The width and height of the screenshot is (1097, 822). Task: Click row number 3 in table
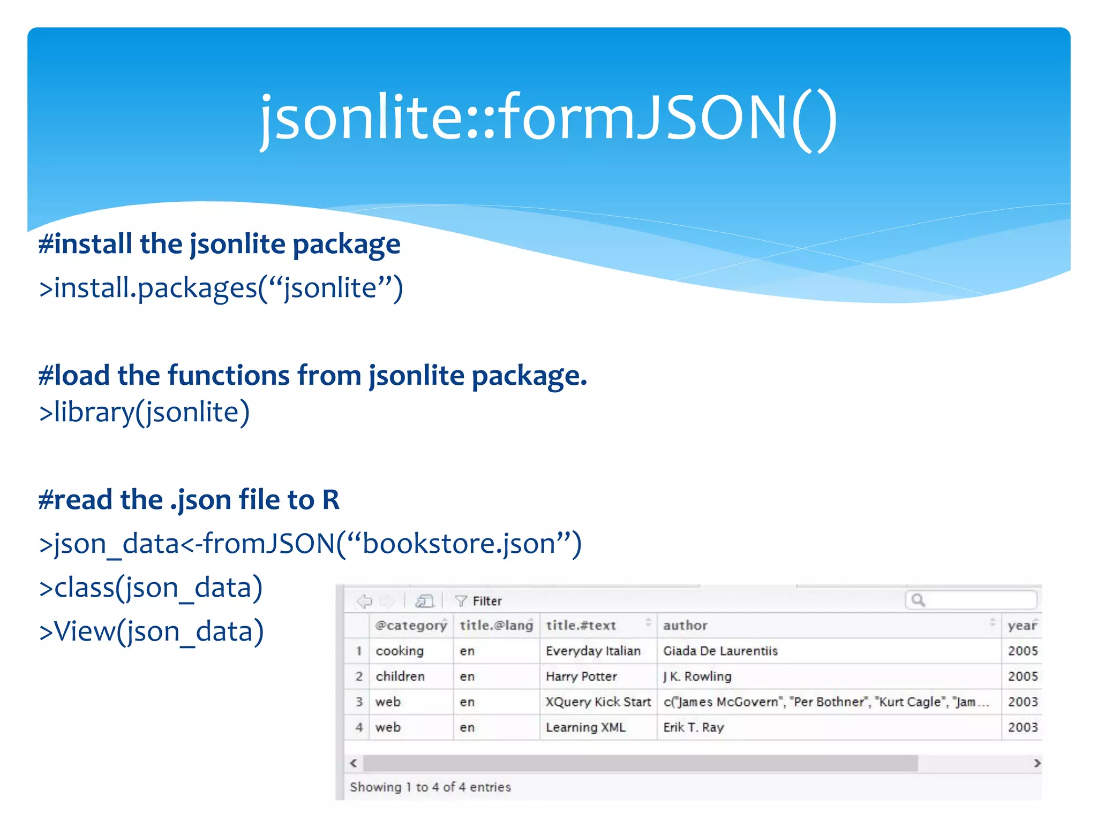(358, 702)
